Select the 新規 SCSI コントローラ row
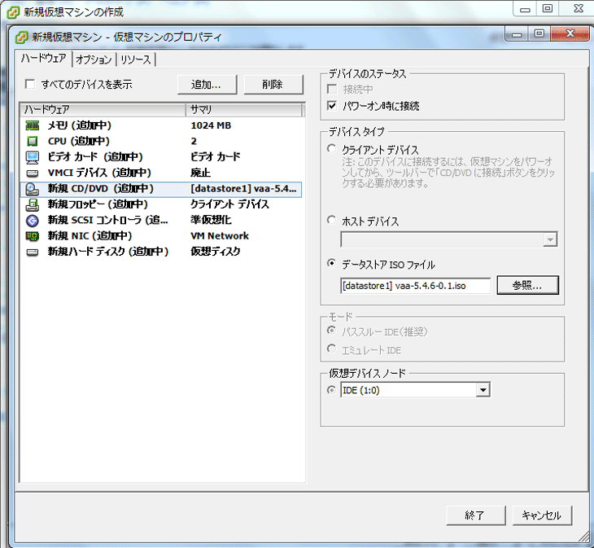This screenshot has width=594, height=548. point(161,220)
